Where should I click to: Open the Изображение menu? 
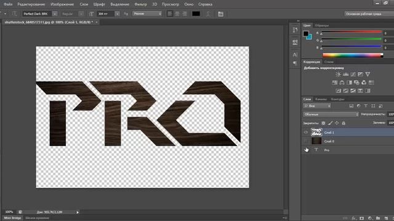(x=62, y=4)
